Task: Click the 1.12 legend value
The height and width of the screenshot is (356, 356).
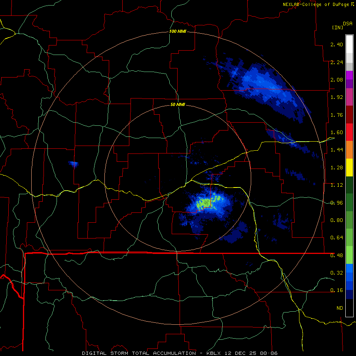Action: 337,185
